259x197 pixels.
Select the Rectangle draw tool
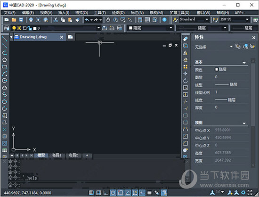4,67
